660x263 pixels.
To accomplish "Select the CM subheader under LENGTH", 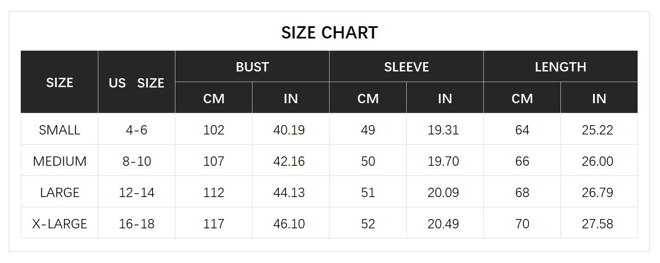I will point(522,99).
